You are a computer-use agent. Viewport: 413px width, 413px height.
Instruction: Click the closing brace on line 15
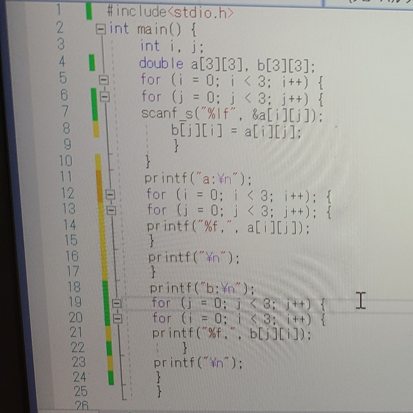(x=152, y=241)
